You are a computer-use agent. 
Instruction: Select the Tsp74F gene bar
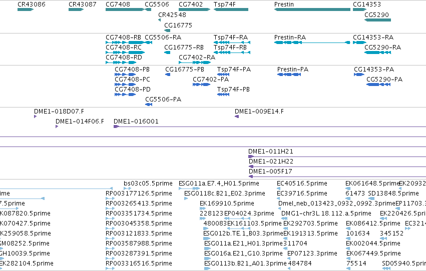click(231, 9)
